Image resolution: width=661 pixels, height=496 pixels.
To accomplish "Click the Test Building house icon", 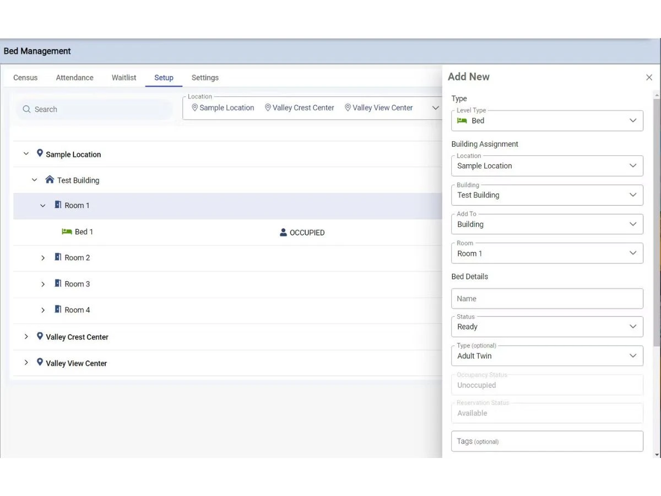I will click(50, 180).
